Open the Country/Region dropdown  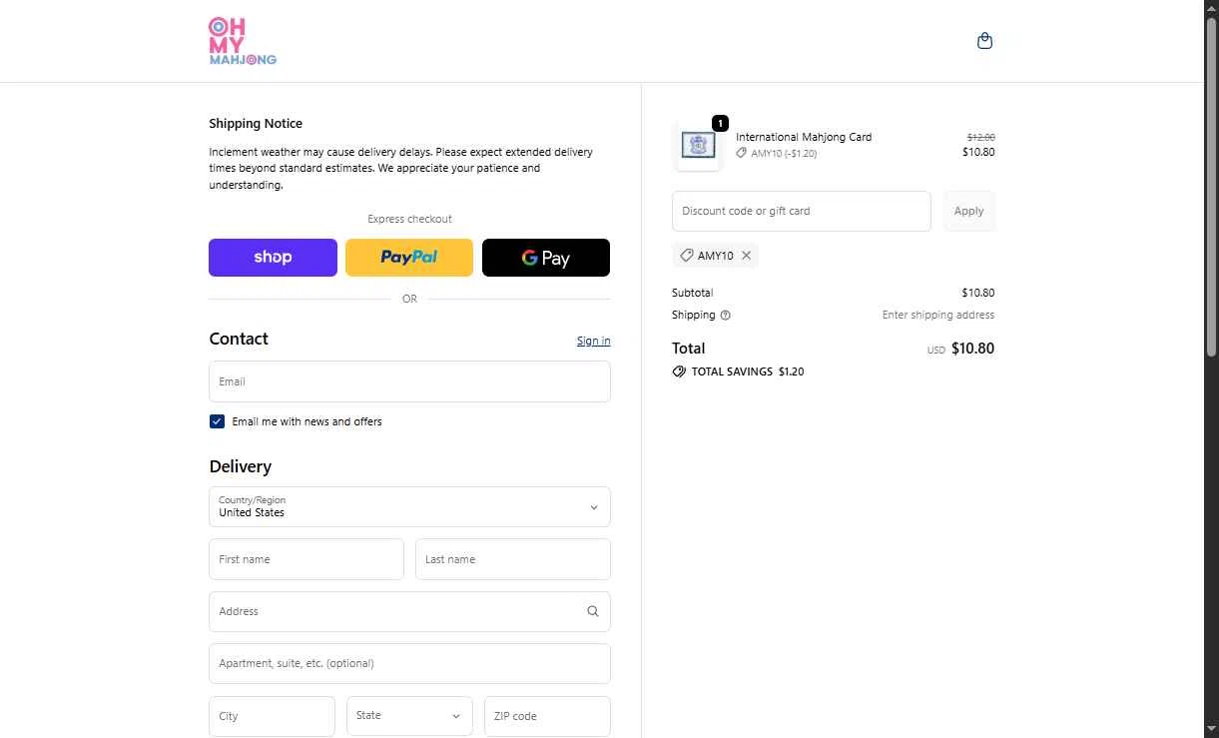point(409,507)
